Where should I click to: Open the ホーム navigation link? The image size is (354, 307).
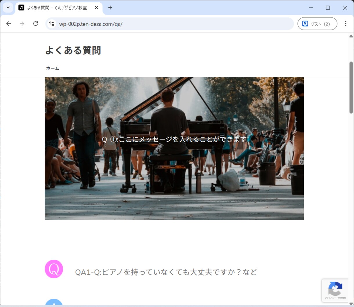coord(53,68)
